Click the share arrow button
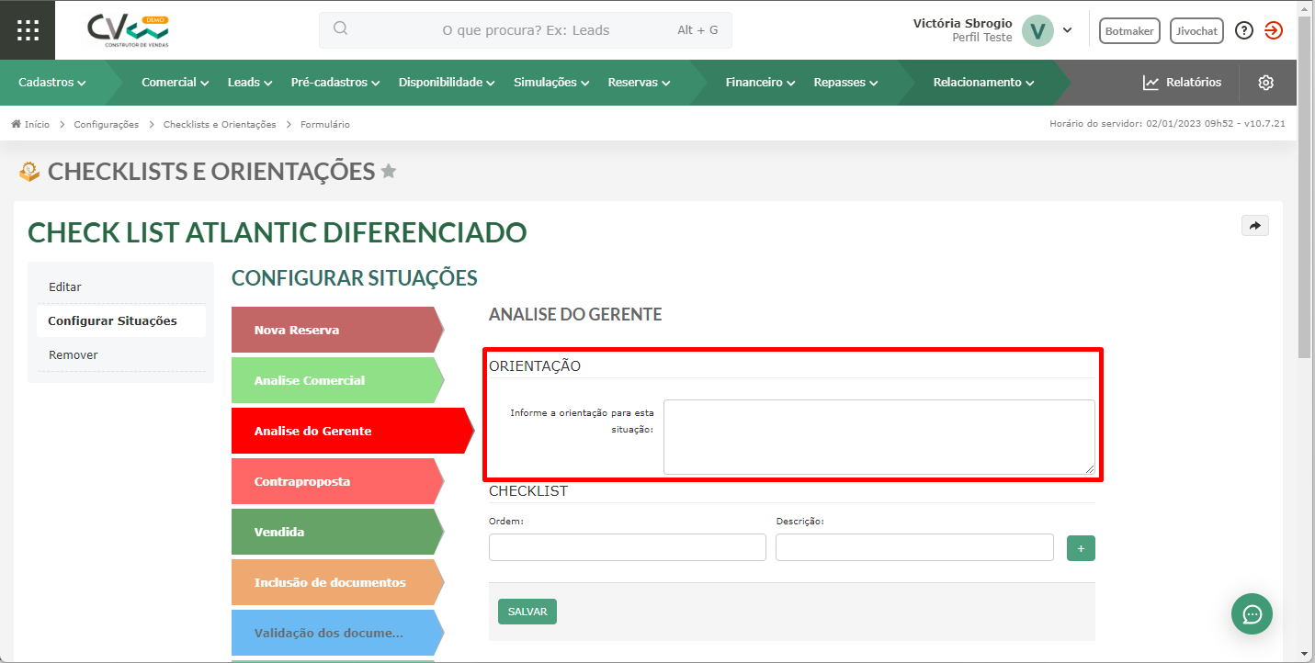 coord(1255,225)
